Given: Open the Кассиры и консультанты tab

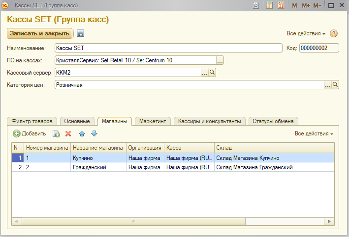Looking at the screenshot, I should click(209, 121).
